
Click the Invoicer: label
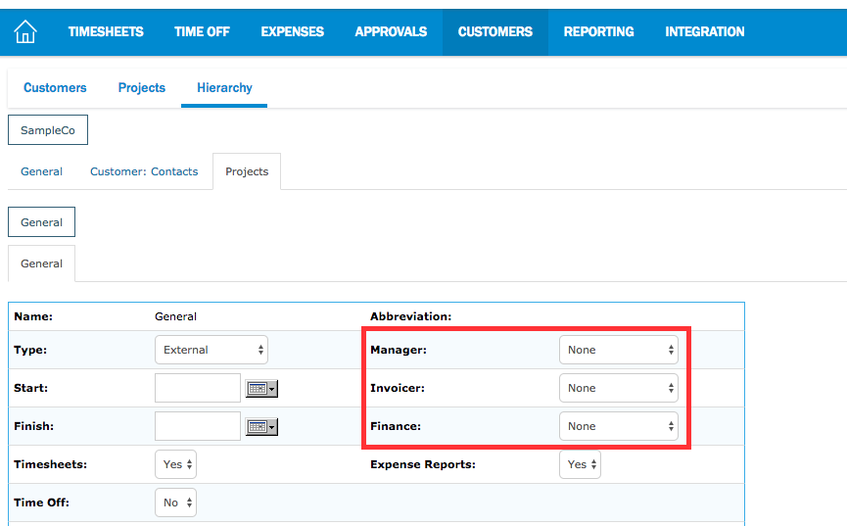pos(397,388)
